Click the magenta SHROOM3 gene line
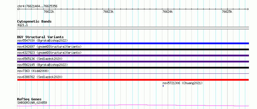This screenshot has height=109, width=257. [x=133, y=106]
